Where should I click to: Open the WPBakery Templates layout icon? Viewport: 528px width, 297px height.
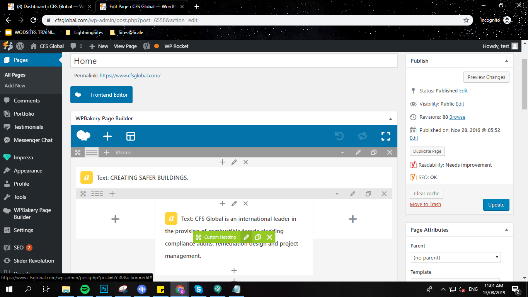[131, 136]
